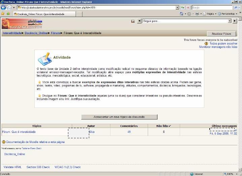Image resolution: width=242 pixels, height=176 pixels.
Task: Open the 'Fórum: Que é interatividade' topic link
Action: click(19, 132)
